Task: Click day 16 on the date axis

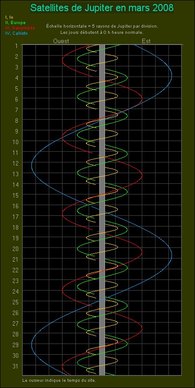Action: (x=15, y=206)
